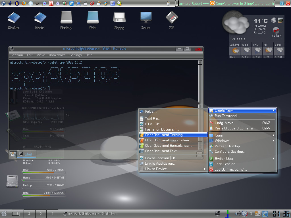291x218 pixels.
Task: Click the wind direction arrow in weather widget
Action: pyautogui.click(x=276, y=30)
